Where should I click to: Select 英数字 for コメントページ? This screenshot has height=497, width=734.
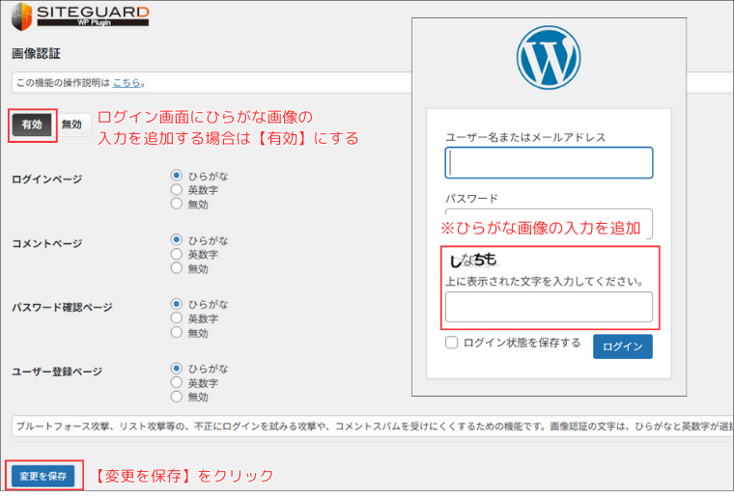click(x=177, y=254)
